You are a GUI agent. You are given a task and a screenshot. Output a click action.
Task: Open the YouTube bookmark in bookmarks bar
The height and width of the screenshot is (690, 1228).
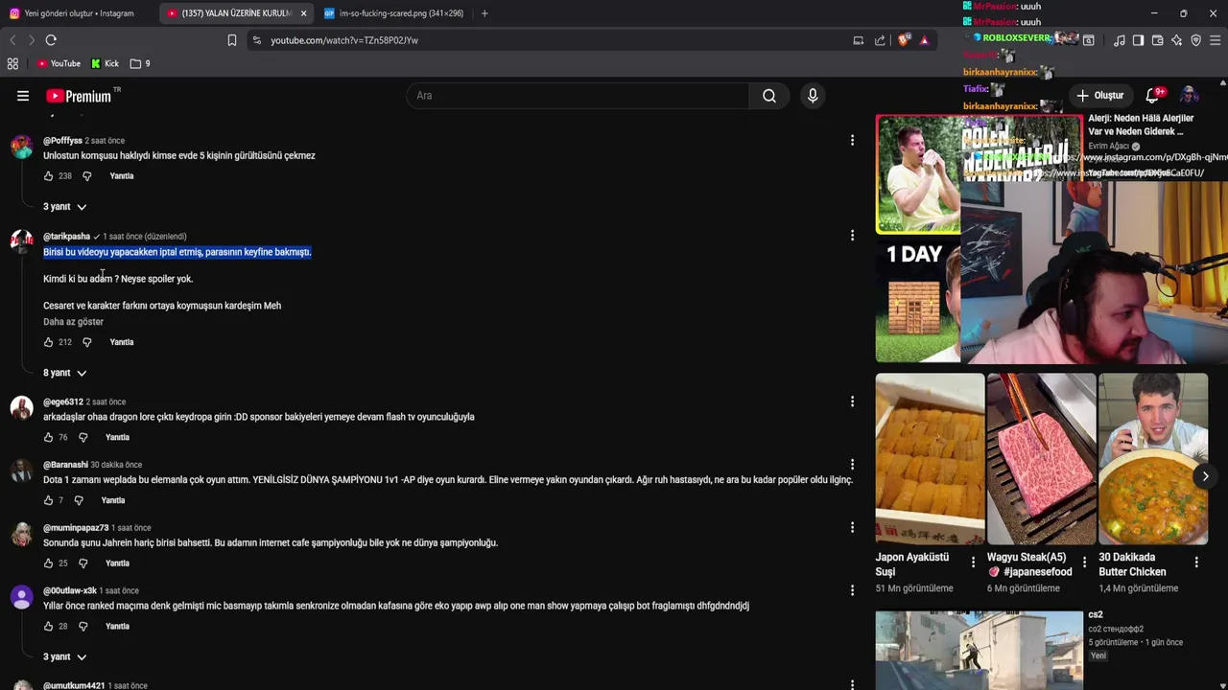[x=59, y=63]
